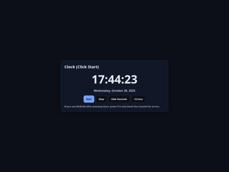Click the blue Start button

[x=89, y=99]
